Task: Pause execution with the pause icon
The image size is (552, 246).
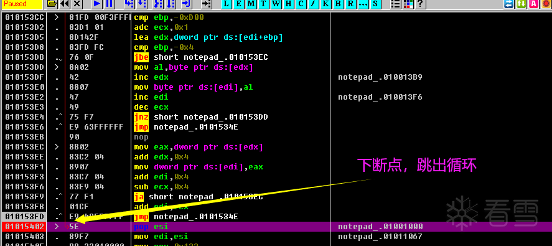Action: [110, 4]
